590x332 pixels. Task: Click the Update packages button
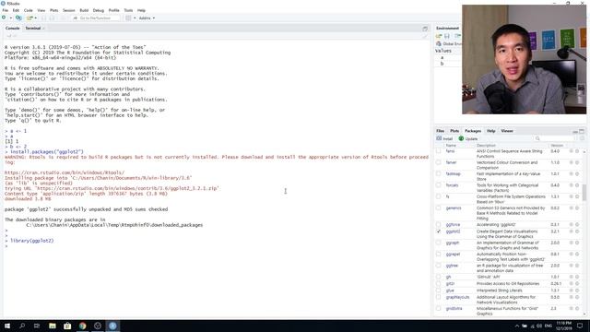[x=468, y=138]
